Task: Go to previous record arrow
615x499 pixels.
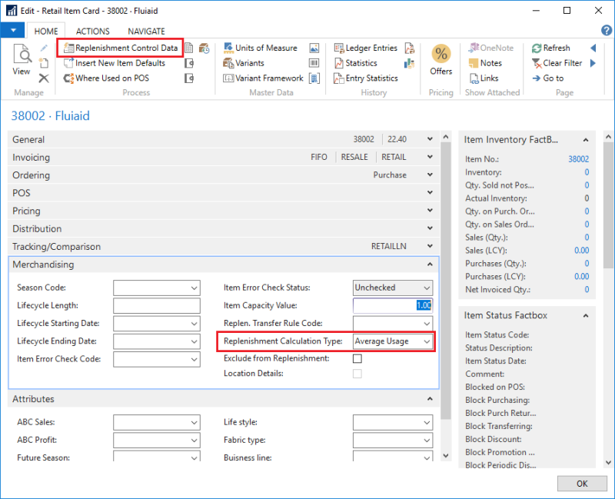Action: click(x=593, y=48)
